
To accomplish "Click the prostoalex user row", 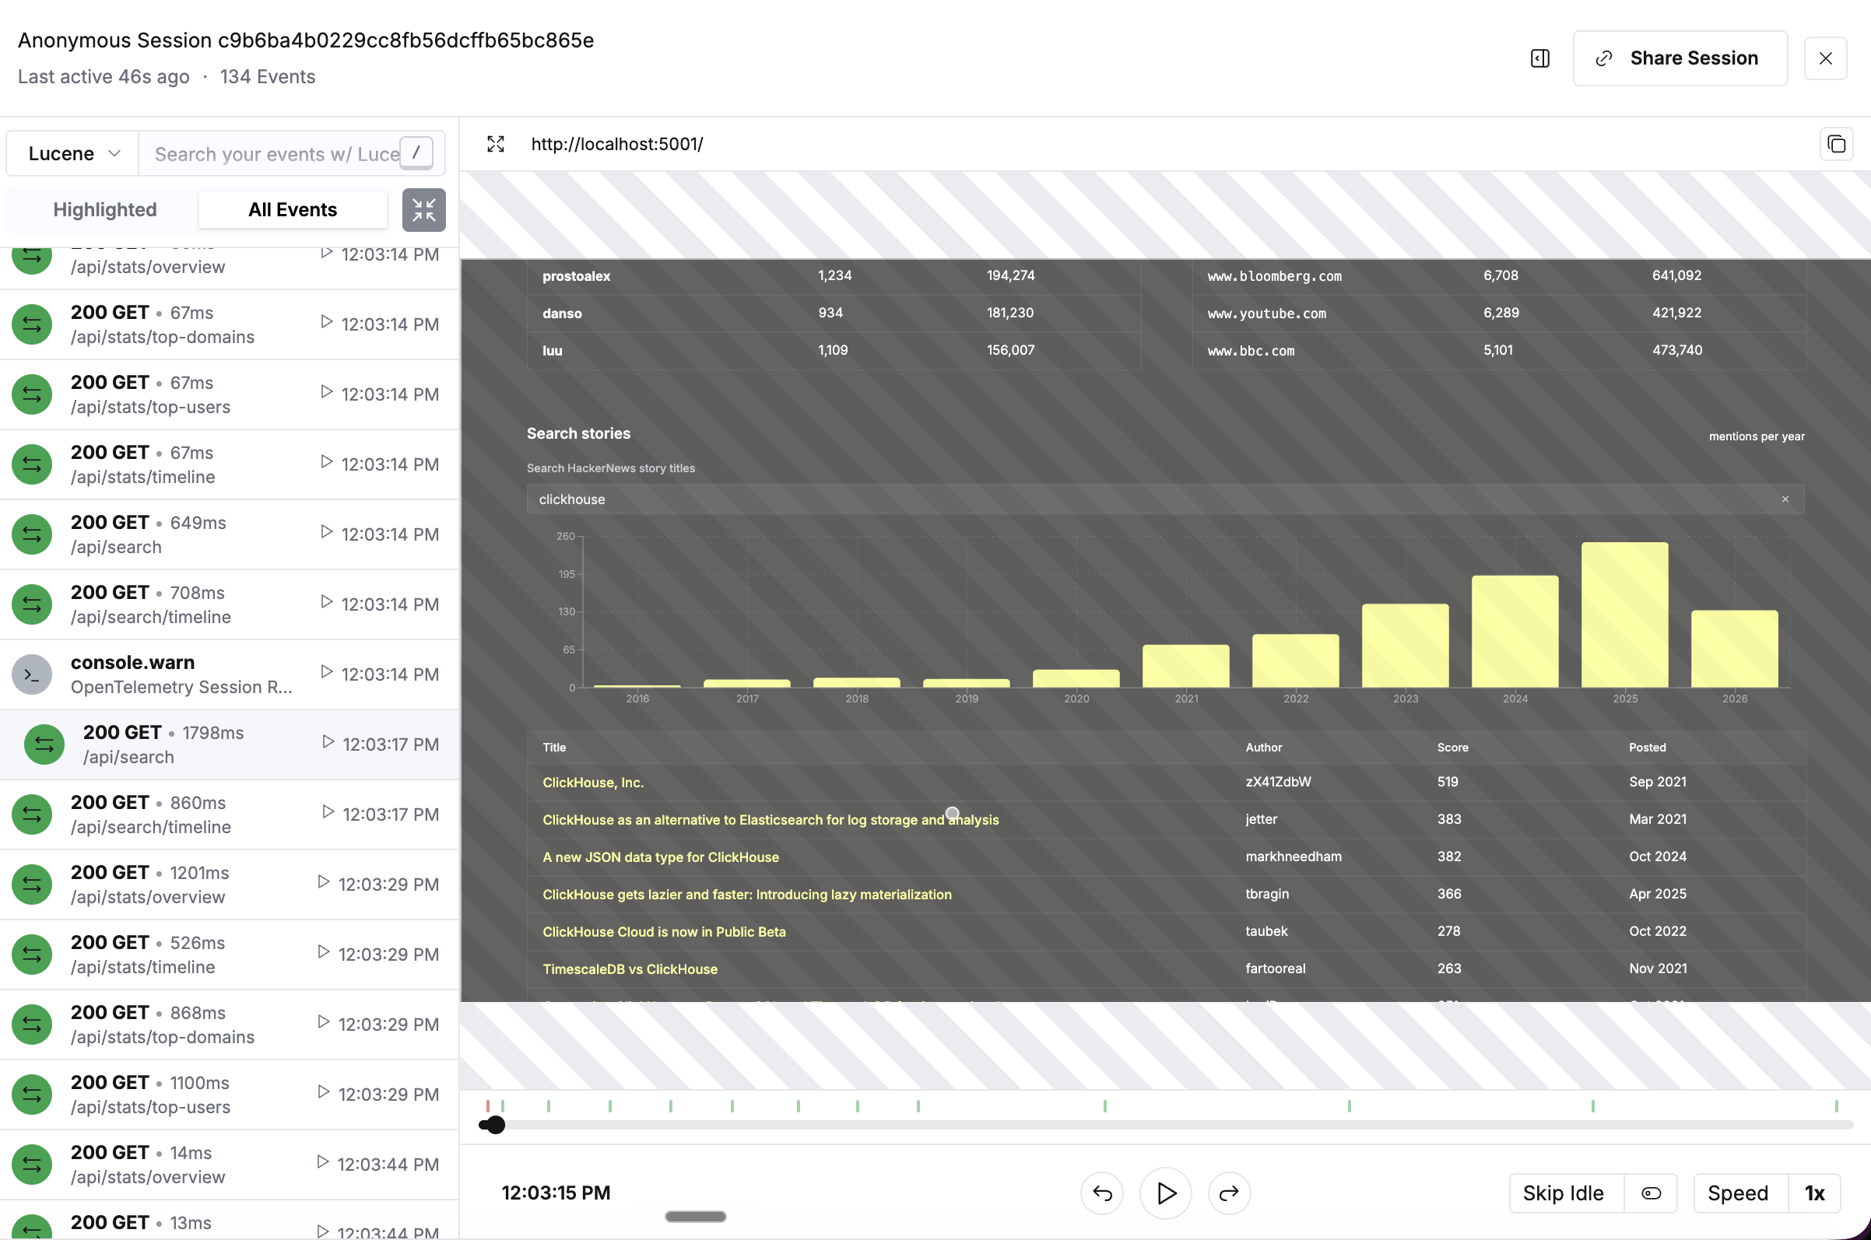I will click(x=834, y=276).
